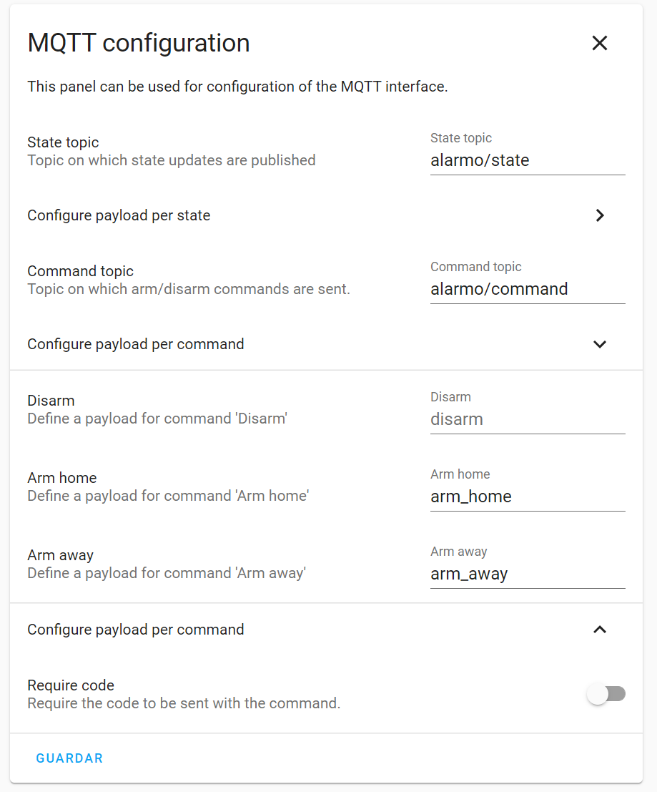Click the disarm payload text to edit it
The image size is (657, 792).
point(456,419)
